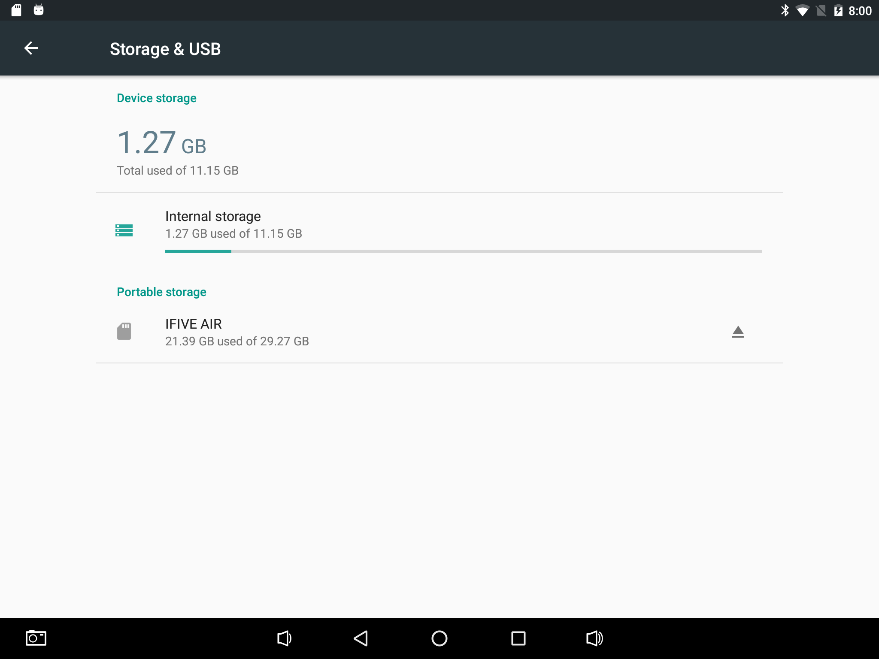This screenshot has height=659, width=879.
Task: Open Internal storage details
Action: pos(439,230)
